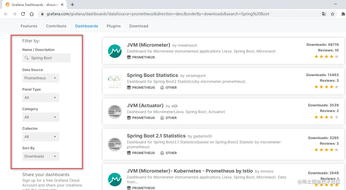
Task: Click 'Downloads: 13463' text
Action: click(322, 75)
